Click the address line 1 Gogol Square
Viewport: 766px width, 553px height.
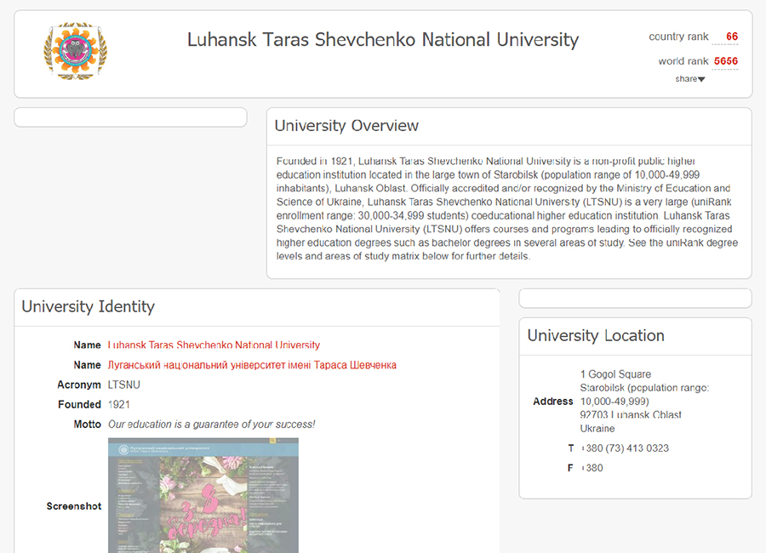pyautogui.click(x=615, y=374)
